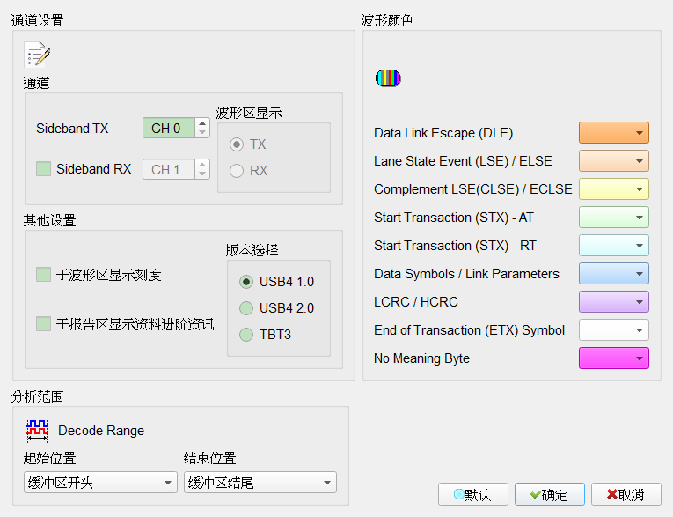The height and width of the screenshot is (517, 673).
Task: Click the Decode Range waveform icon
Action: pos(37,431)
